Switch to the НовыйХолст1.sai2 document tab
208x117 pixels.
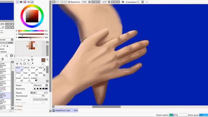(x=65, y=110)
